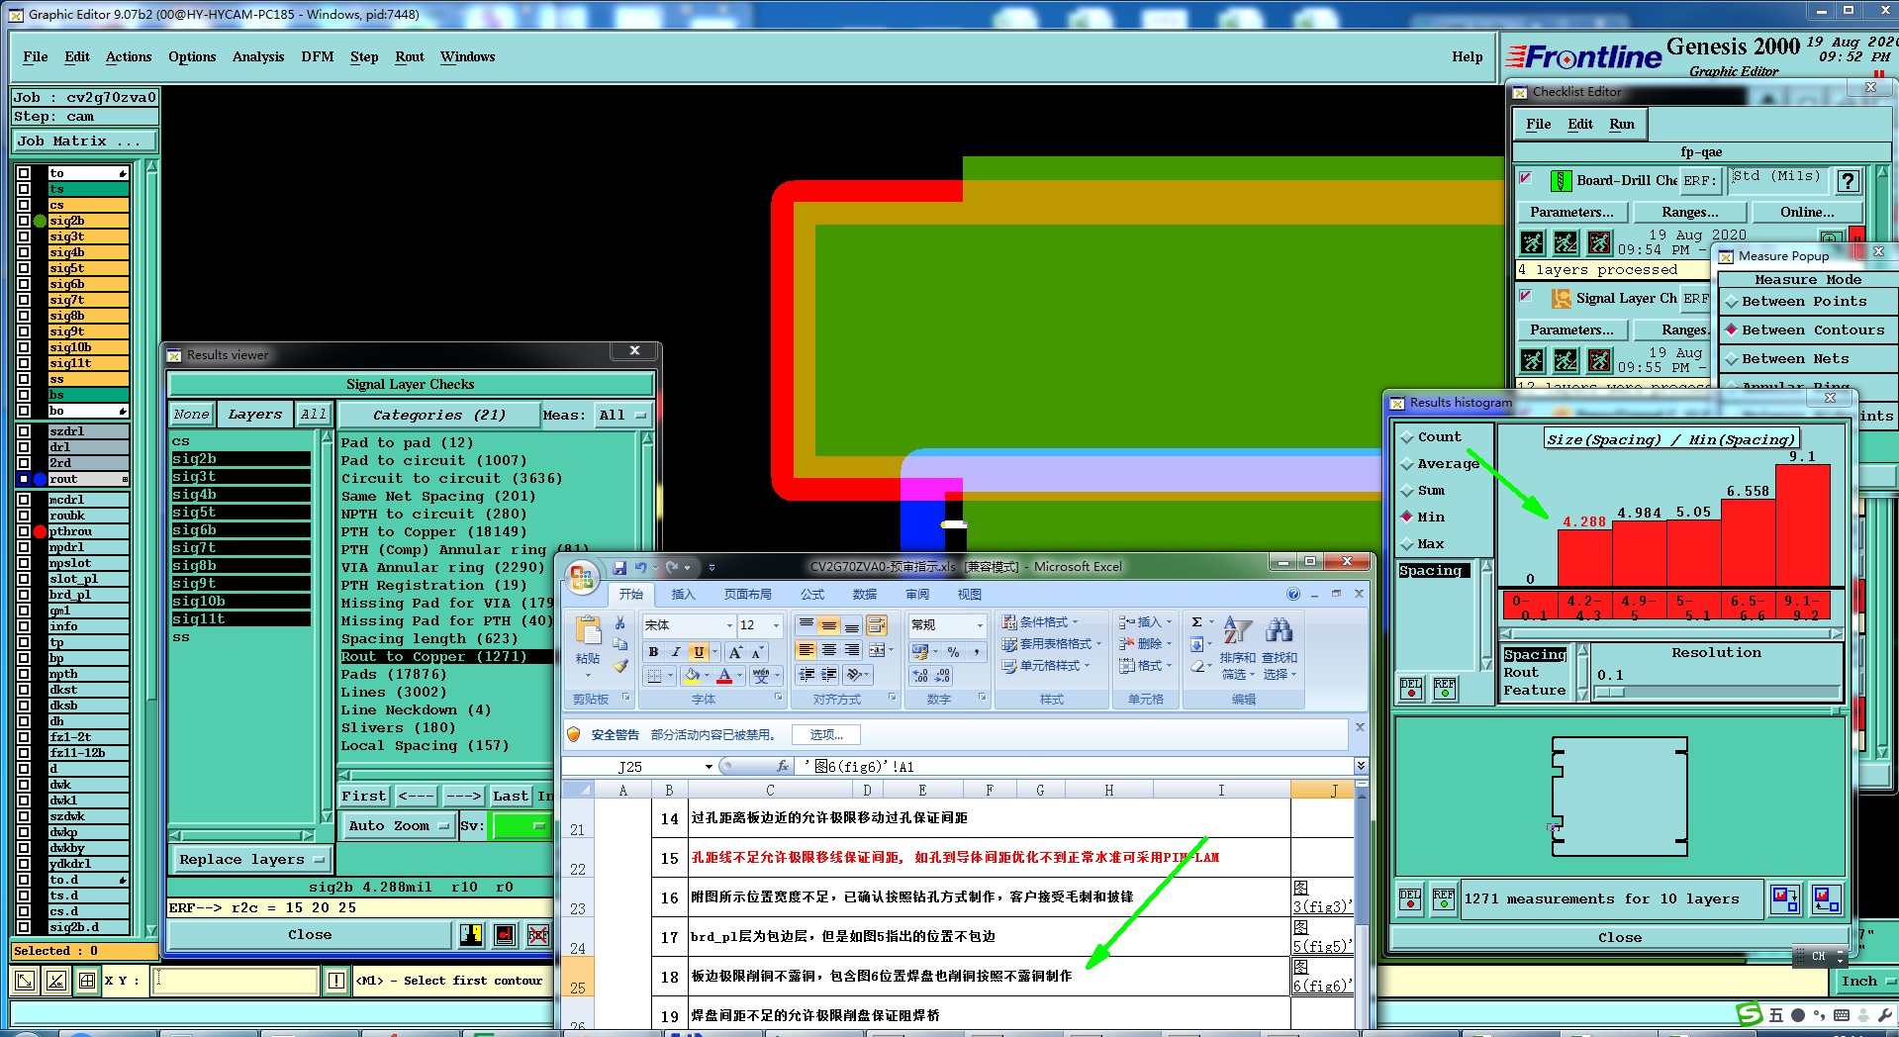Click the DEL icon beside 1271 measurements text
This screenshot has width=1899, height=1037.
click(1410, 898)
